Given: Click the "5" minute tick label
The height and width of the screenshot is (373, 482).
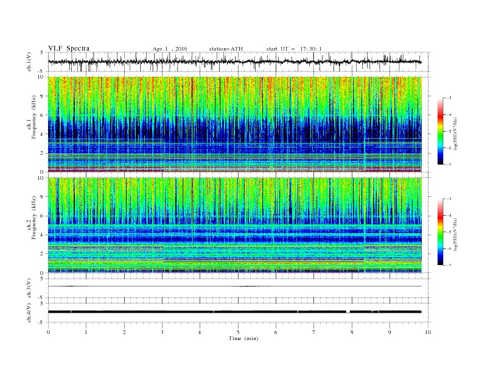Looking at the screenshot, I should [x=238, y=332].
